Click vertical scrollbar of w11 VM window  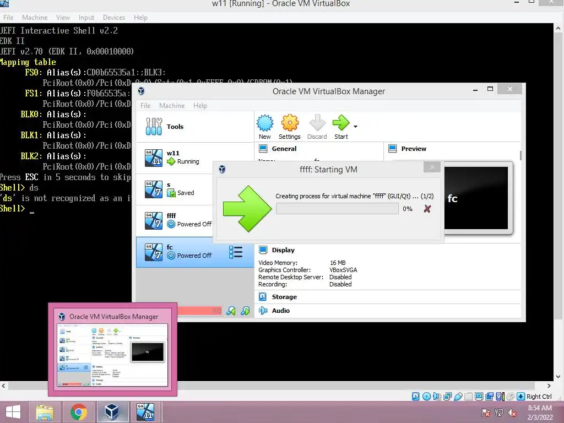point(558,176)
